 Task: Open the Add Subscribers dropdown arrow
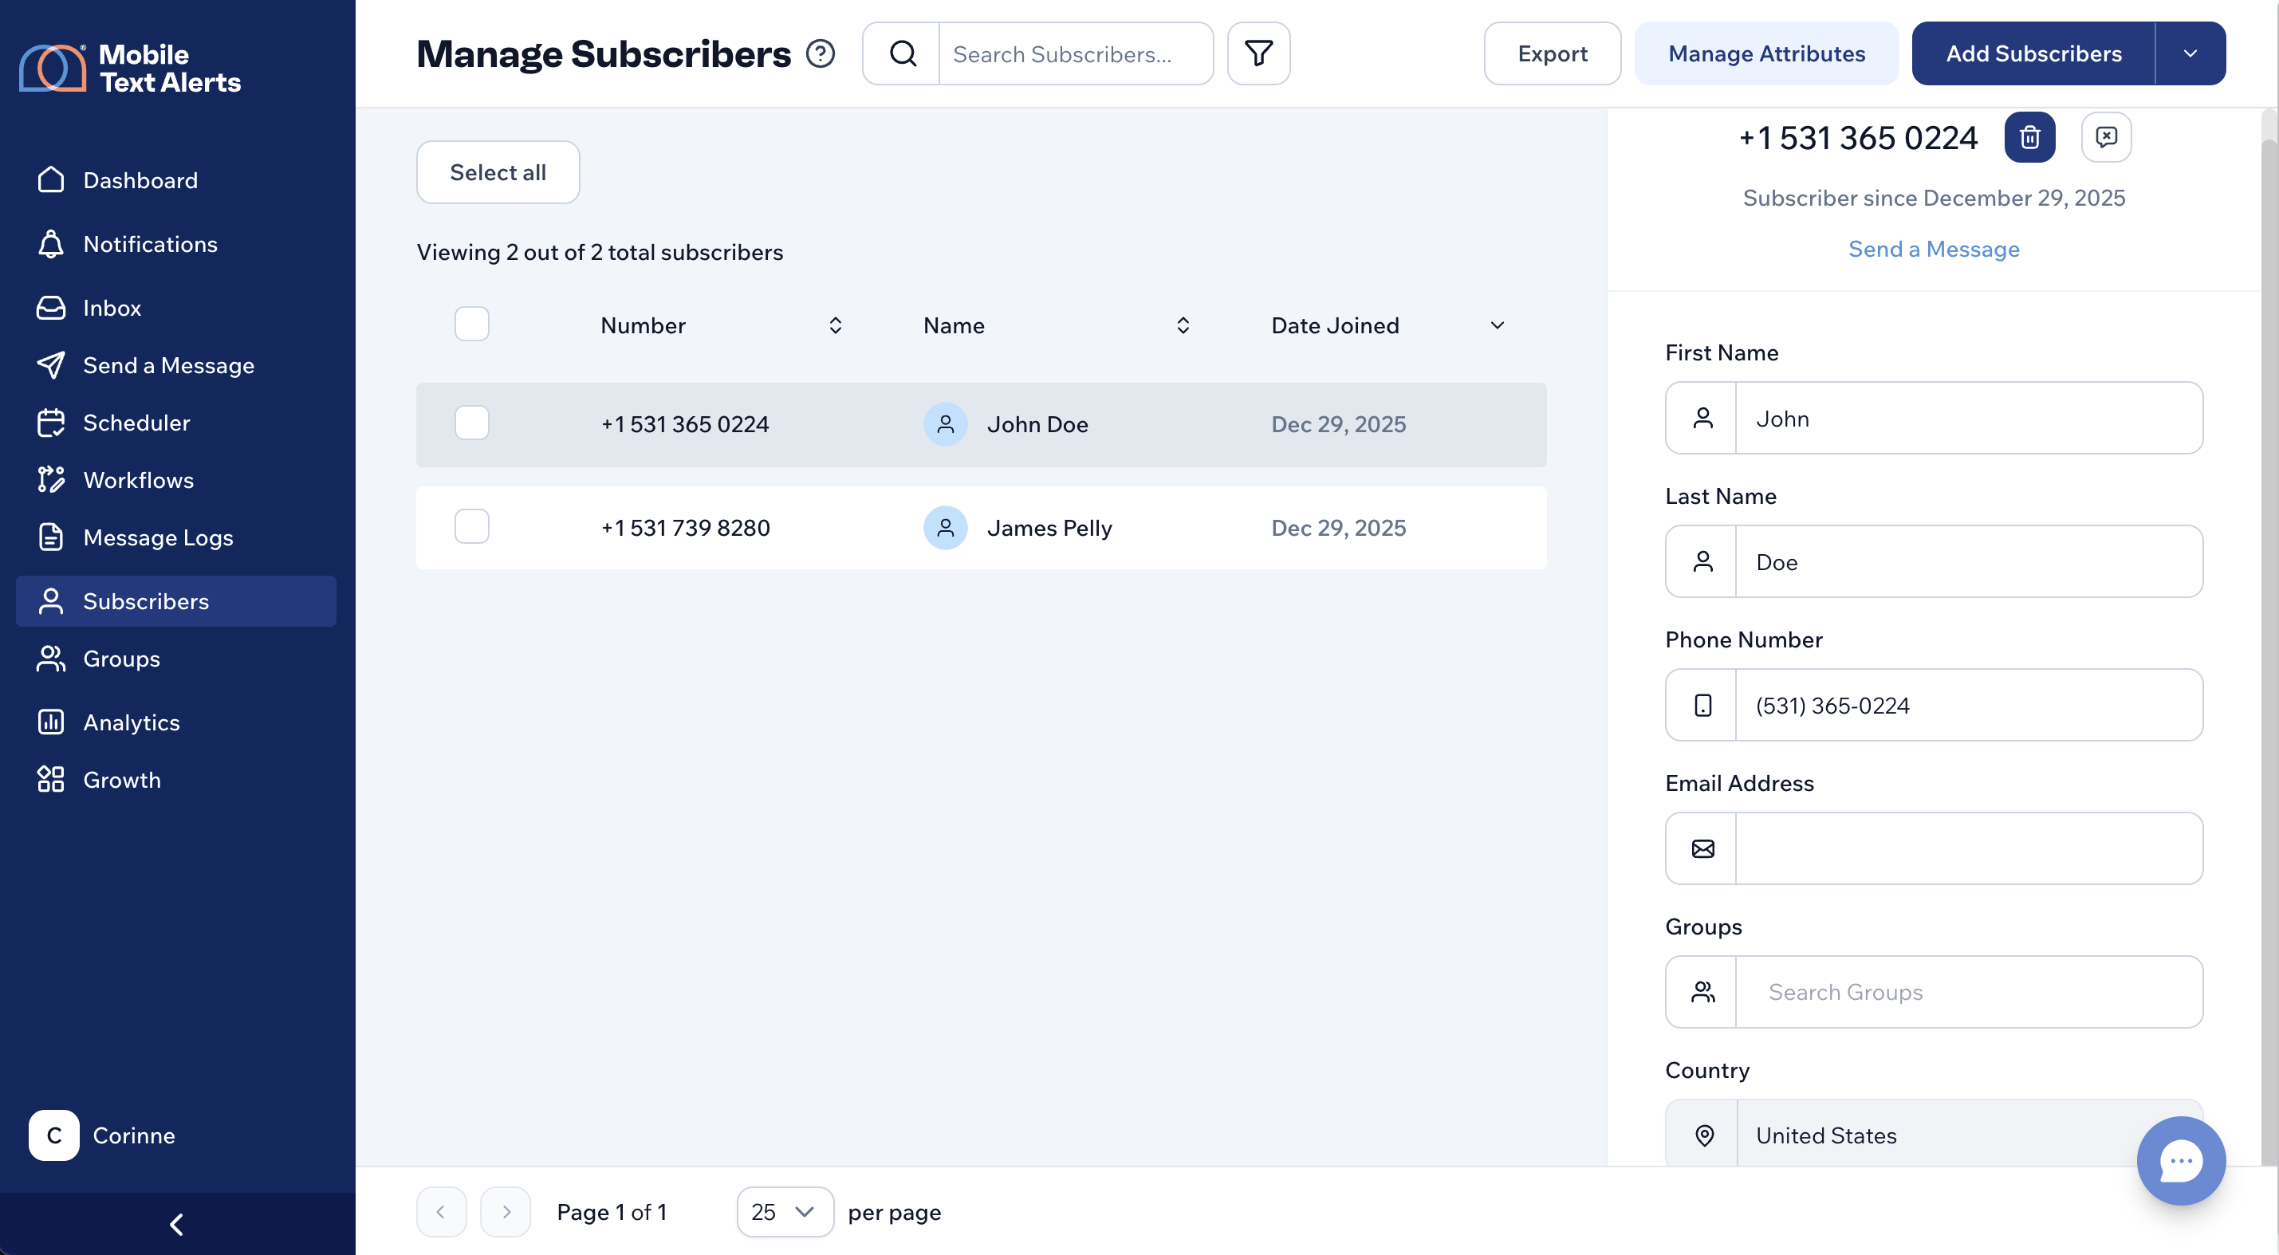click(2190, 53)
